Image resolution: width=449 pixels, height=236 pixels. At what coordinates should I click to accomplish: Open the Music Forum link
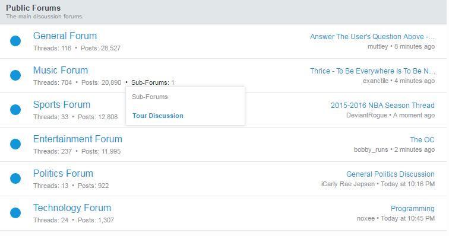(61, 70)
